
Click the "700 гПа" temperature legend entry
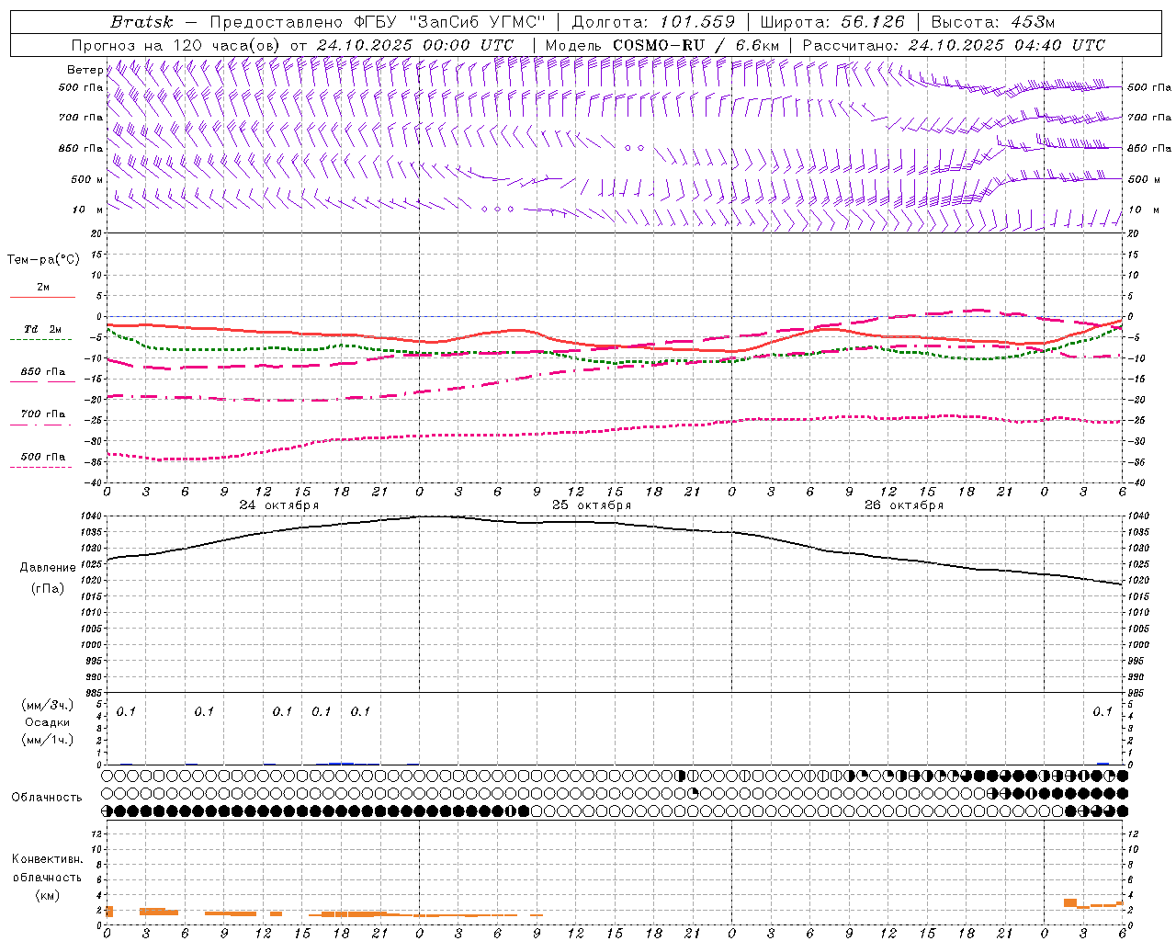click(42, 414)
